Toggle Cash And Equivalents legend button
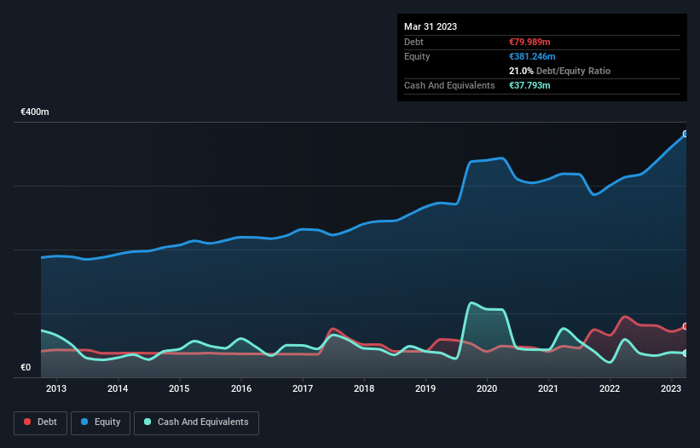Viewport: 700px width, 448px height. [196, 422]
